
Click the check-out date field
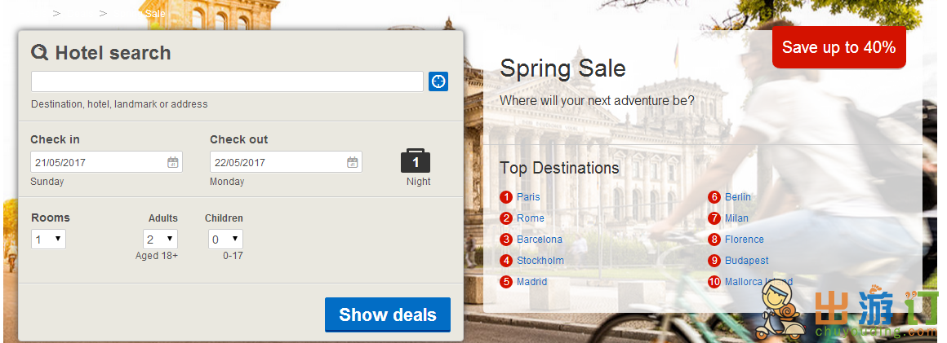[x=287, y=162]
